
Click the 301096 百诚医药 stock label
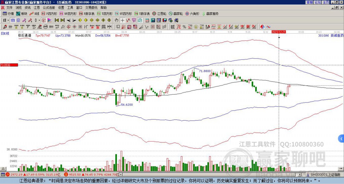(x=331, y=35)
